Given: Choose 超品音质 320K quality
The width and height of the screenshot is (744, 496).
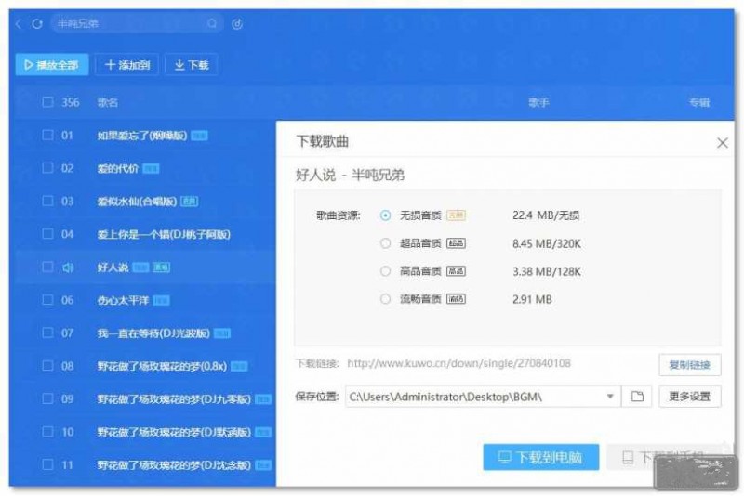Looking at the screenshot, I should click(386, 243).
